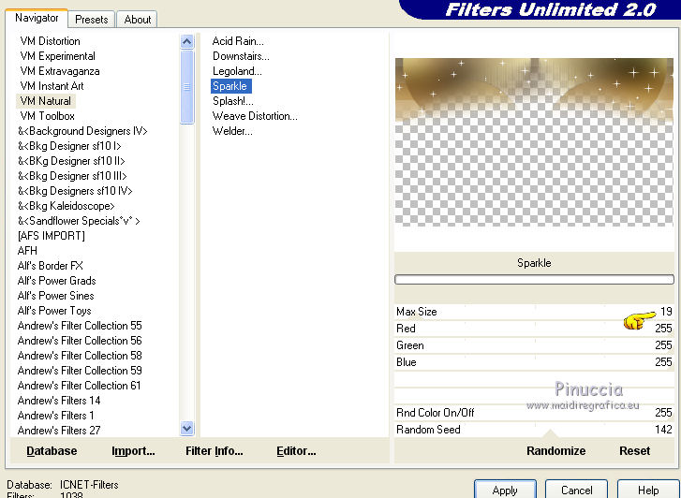Adjust the Red value slider
Viewport: 681px width, 498px height.
pos(534,329)
